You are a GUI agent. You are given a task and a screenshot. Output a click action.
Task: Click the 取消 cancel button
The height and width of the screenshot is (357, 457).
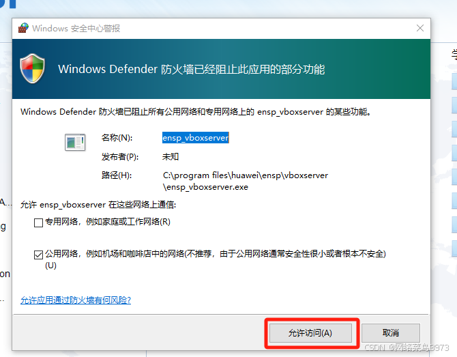[x=391, y=333]
